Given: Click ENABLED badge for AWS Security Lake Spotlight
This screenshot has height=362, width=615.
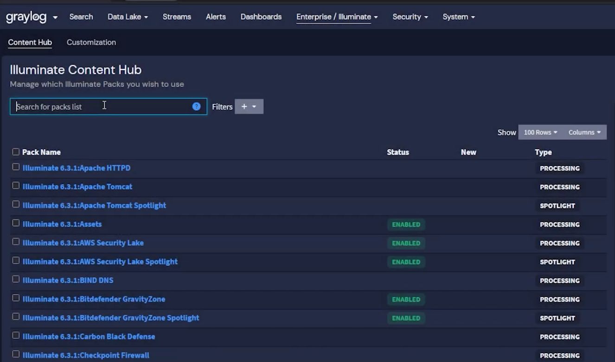Looking at the screenshot, I should pos(406,262).
